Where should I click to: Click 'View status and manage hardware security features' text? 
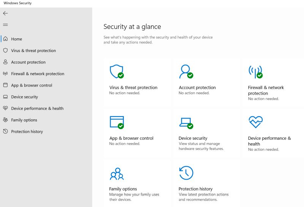tap(201, 146)
